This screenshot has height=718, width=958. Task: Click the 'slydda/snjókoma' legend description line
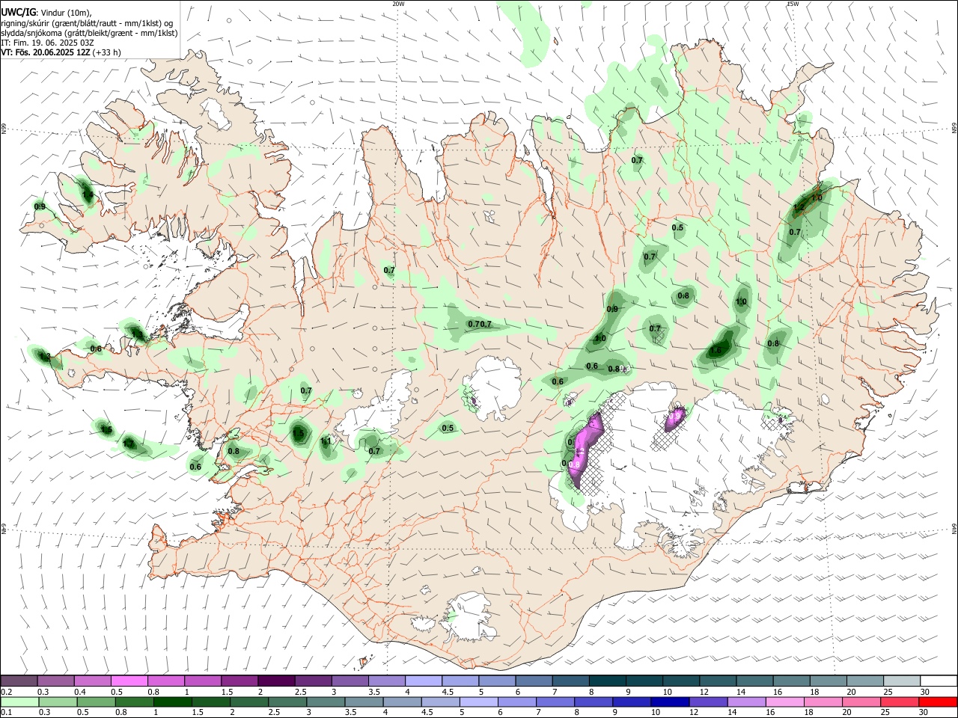tap(89, 33)
